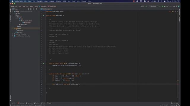Click the uniquePaths breadcrumb in navigation bar
This screenshot has width=190, height=106.
tap(52, 6)
